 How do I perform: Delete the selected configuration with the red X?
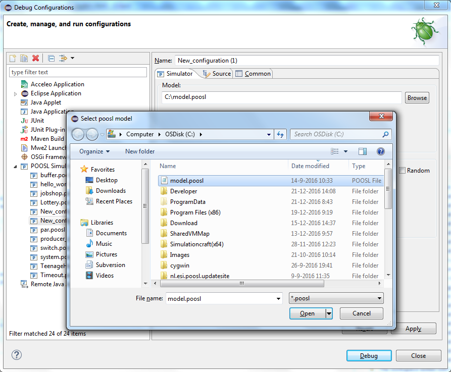point(35,59)
